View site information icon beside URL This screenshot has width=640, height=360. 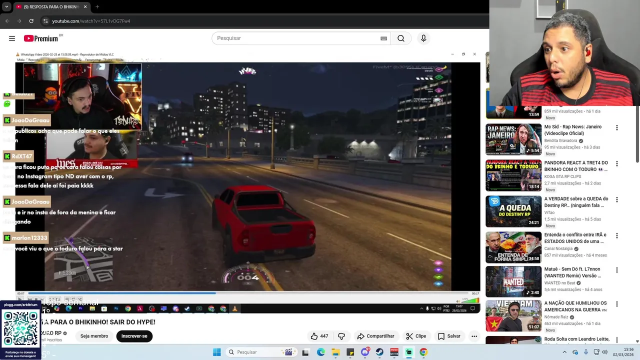pos(45,21)
